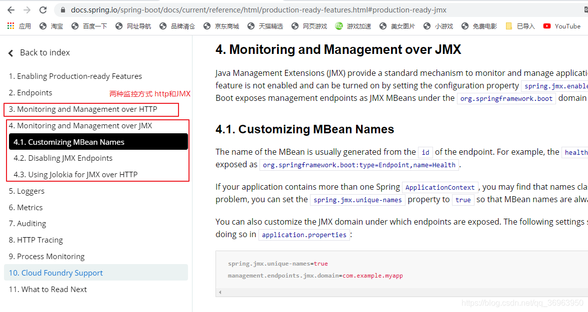
Task: Open the 5. Loggers section
Action: coord(26,191)
